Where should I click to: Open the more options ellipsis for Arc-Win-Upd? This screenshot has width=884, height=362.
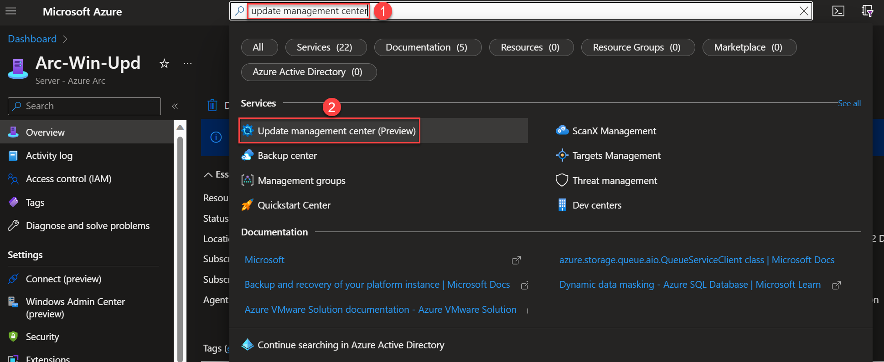click(187, 64)
